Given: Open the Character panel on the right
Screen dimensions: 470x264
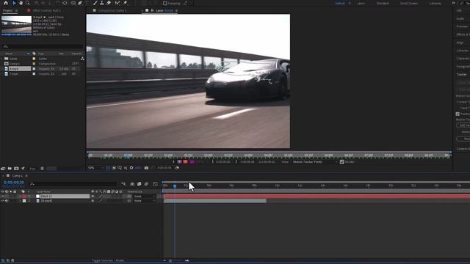Looking at the screenshot, I should pos(463,59).
